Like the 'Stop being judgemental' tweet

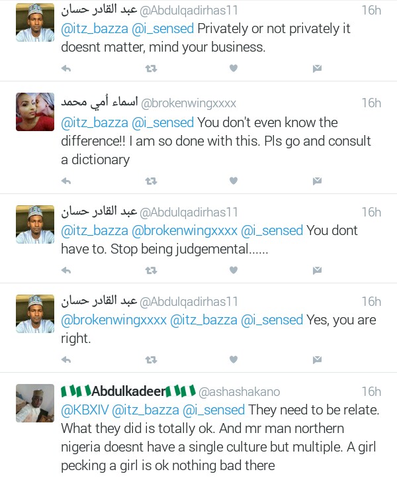(234, 270)
